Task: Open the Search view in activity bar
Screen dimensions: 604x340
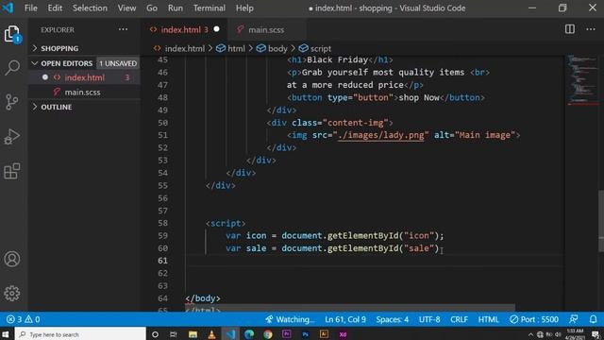Action: coord(12,68)
